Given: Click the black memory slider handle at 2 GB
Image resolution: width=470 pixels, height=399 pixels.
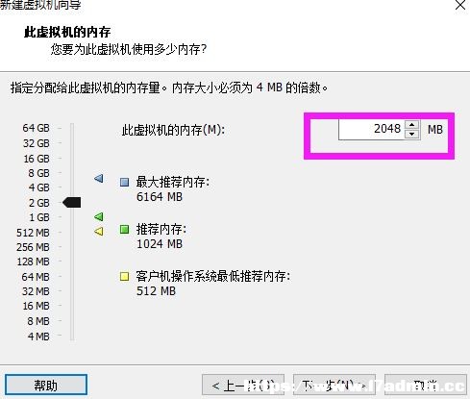Looking at the screenshot, I should [72, 203].
